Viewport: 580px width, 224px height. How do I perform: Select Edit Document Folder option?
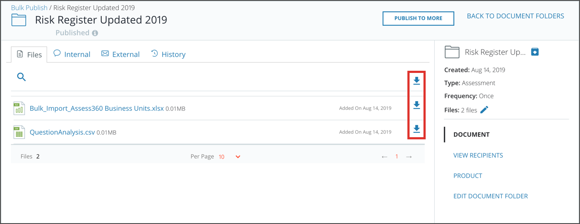click(490, 196)
